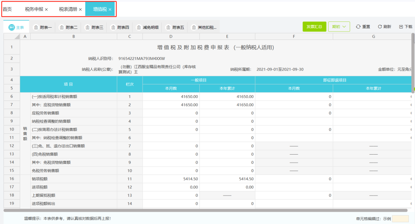The image size is (415, 224).
Task: Expand the 期初 selector chevron
Action: point(344,27)
